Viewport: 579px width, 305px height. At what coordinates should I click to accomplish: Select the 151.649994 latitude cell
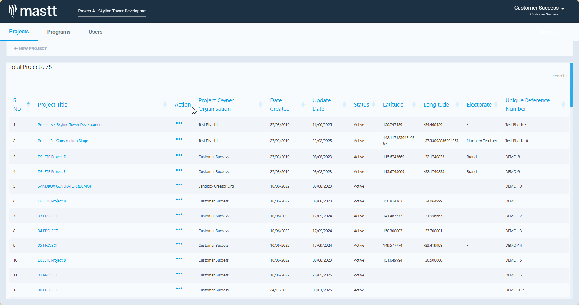393,260
